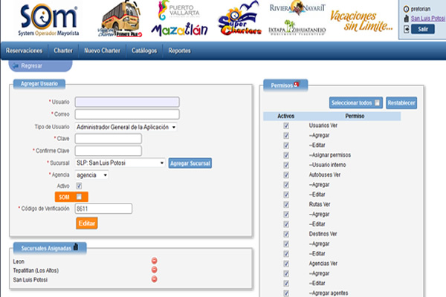Click the Regresar back arrow icon
446x297 pixels.
click(16, 66)
